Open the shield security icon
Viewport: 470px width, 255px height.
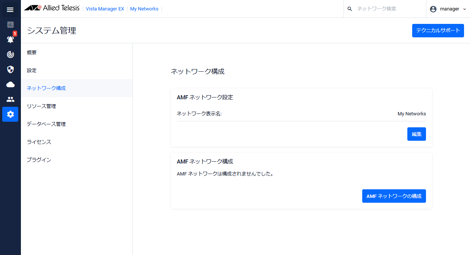tap(10, 69)
